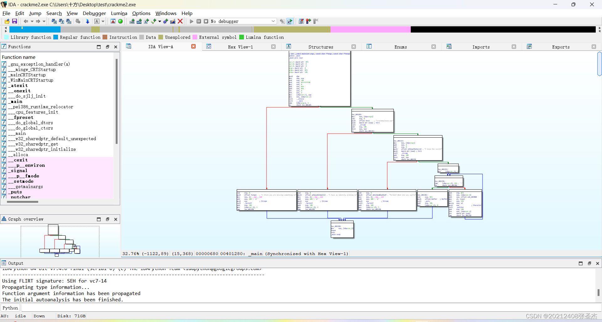Open the Debugger menu

94,13
